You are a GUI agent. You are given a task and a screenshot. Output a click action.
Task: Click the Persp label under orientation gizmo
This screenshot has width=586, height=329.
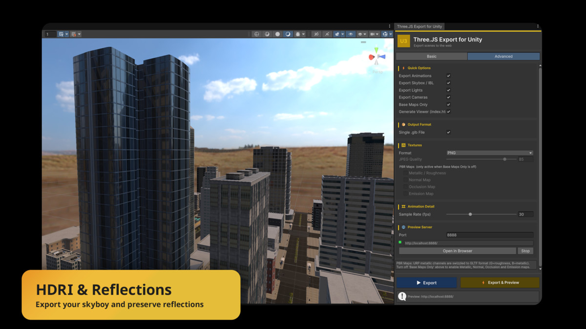coord(377,72)
